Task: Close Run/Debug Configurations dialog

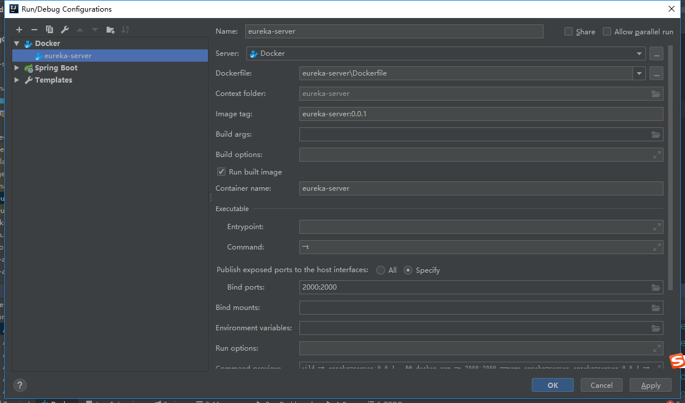Action: coord(672,9)
